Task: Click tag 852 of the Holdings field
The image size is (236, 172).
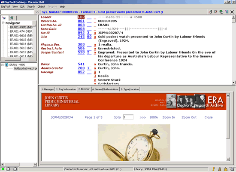Action: tap(81, 72)
